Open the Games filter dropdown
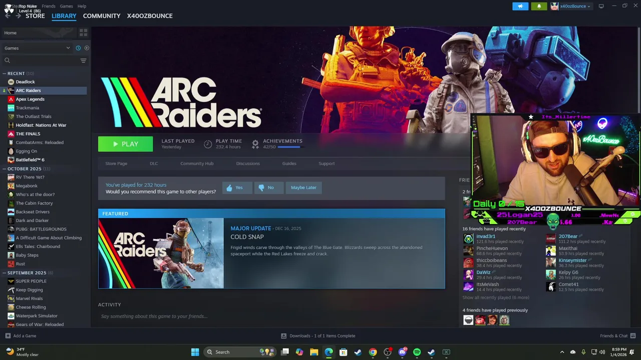 click(38, 48)
